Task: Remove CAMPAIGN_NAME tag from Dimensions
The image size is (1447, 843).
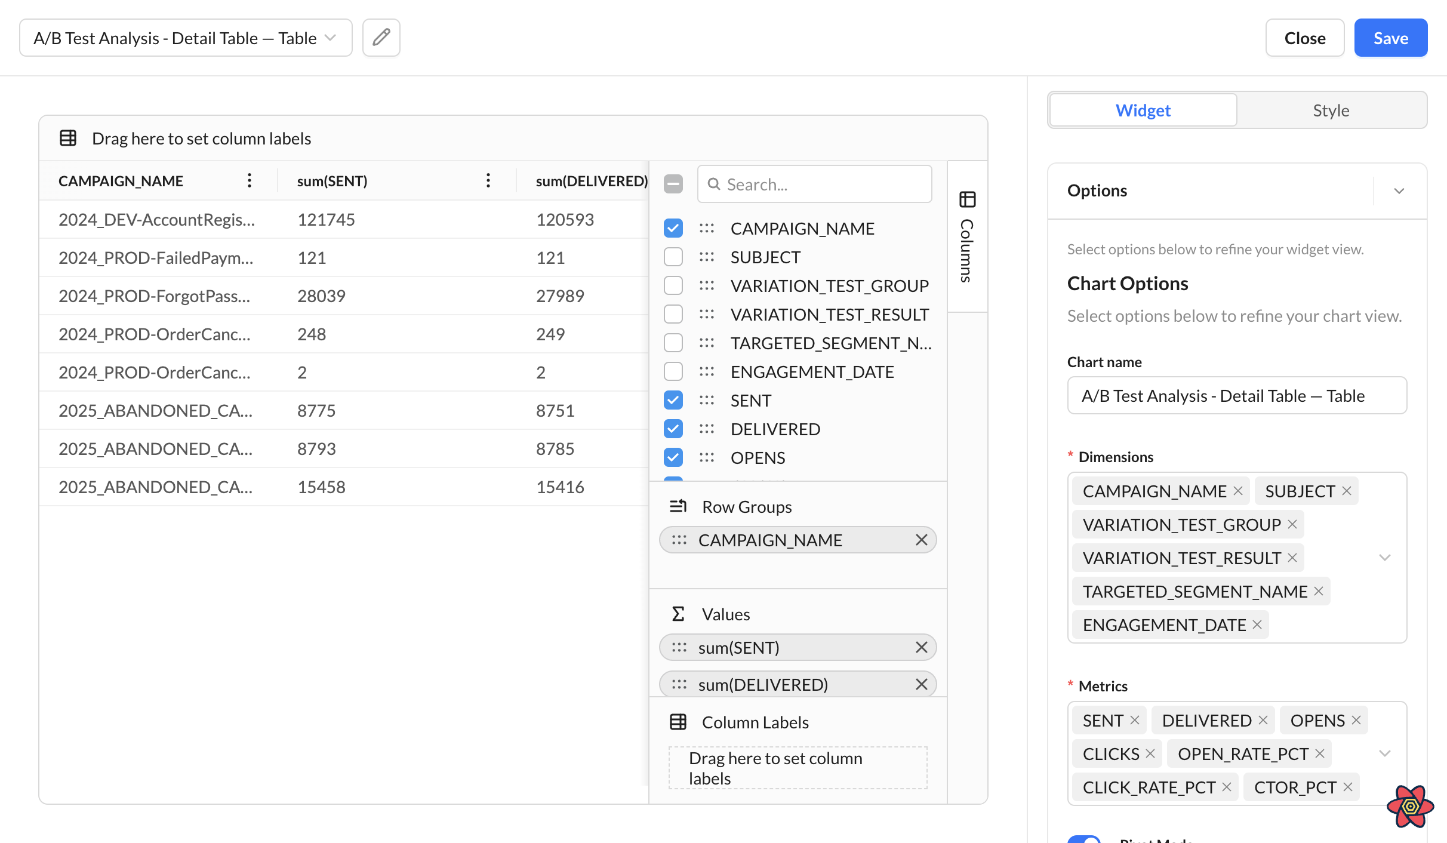Action: coord(1238,491)
